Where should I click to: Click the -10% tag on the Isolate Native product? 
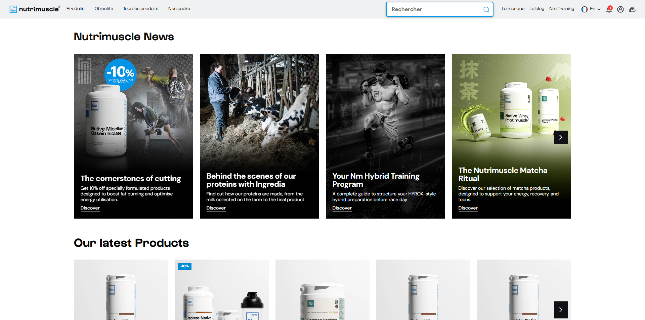(185, 266)
